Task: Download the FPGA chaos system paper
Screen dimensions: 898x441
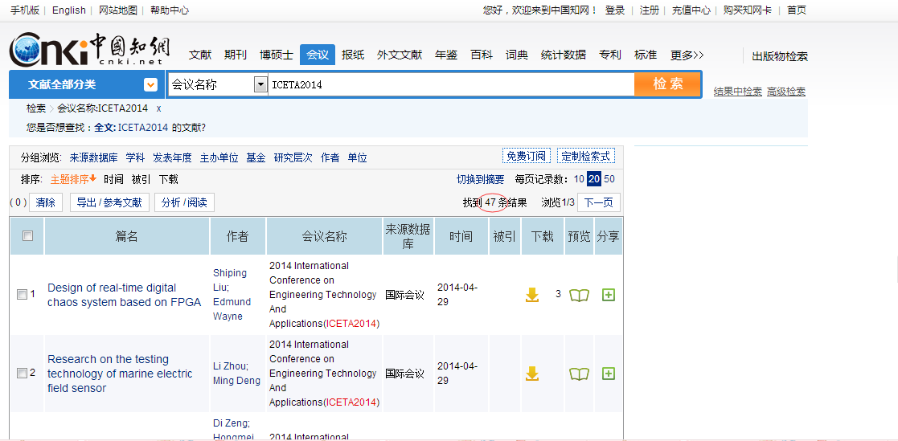Action: [x=532, y=295]
